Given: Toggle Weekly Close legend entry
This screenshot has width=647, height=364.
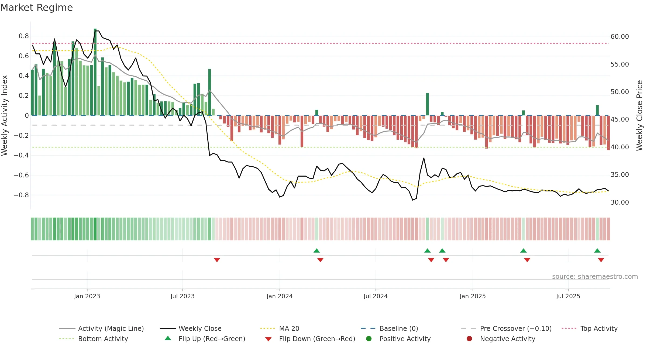Looking at the screenshot, I should click(191, 328).
